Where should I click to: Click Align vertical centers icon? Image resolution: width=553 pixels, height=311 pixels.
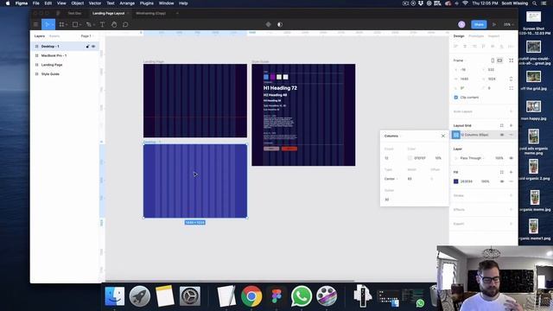point(493,46)
